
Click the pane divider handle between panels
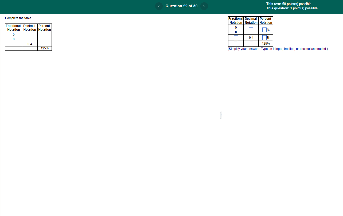tap(221, 115)
